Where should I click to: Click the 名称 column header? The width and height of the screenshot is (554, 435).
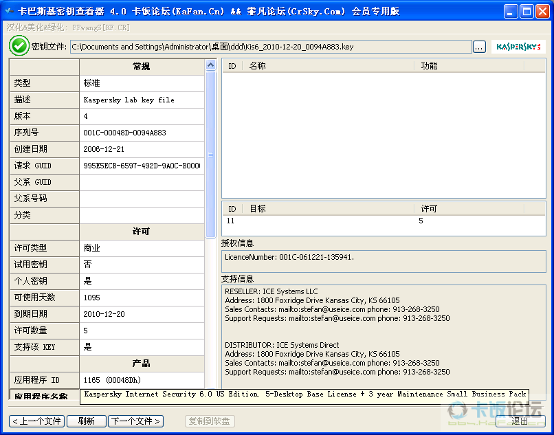coord(329,66)
